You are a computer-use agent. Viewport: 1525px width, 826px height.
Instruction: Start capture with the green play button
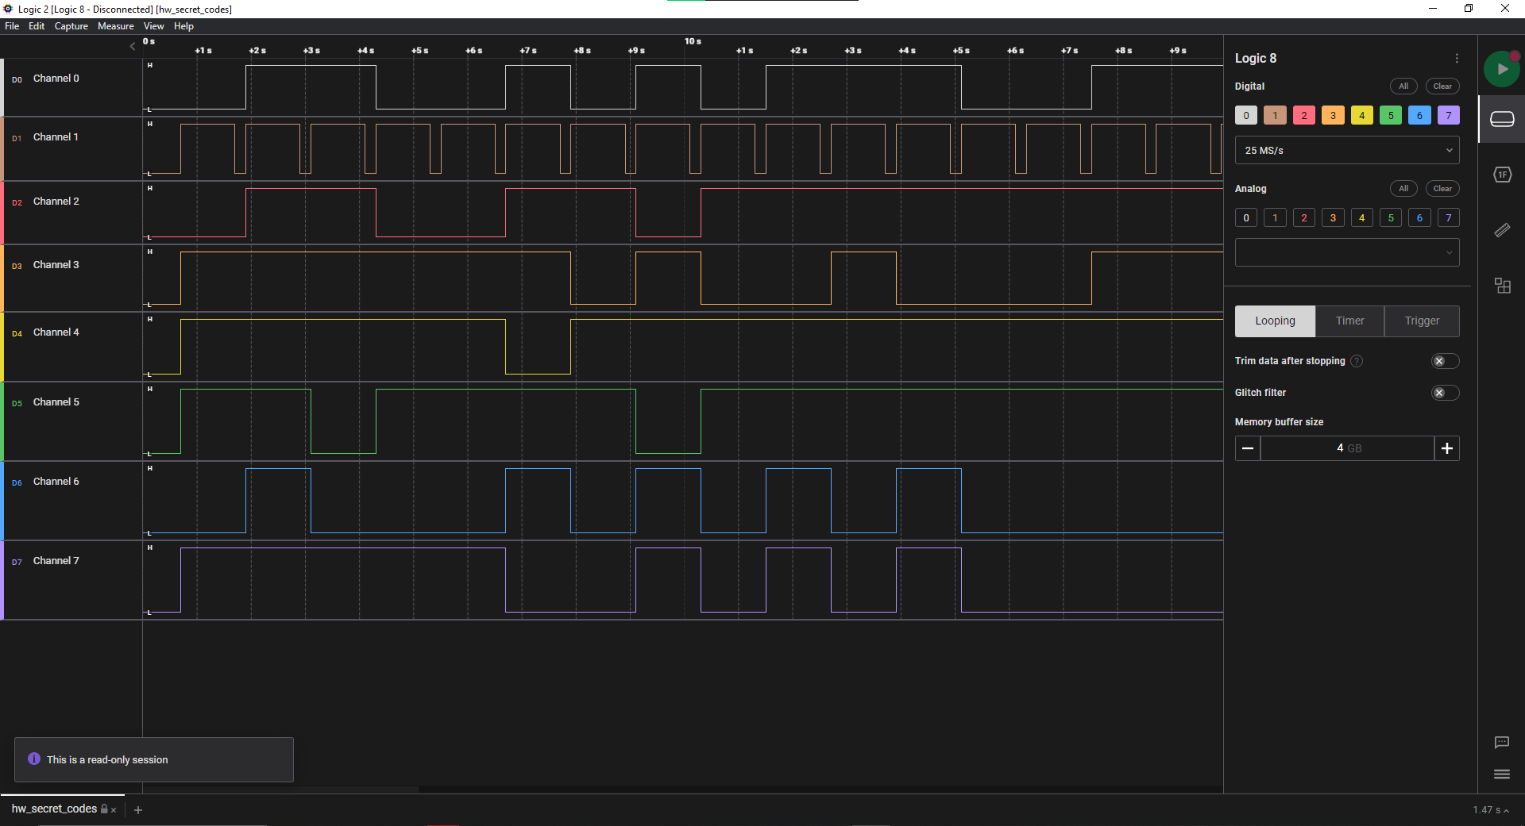pos(1501,69)
